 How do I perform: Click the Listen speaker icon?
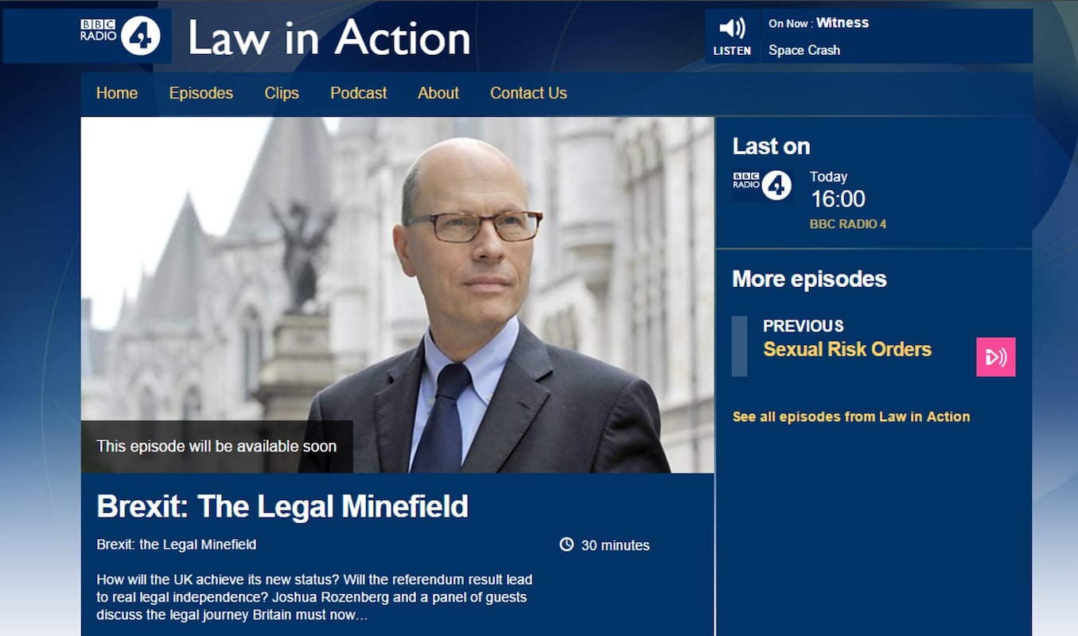(732, 29)
